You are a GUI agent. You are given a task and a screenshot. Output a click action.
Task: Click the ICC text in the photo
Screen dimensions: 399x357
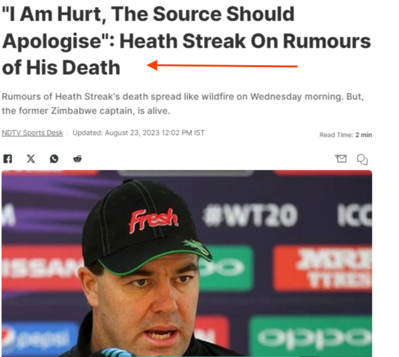click(x=354, y=215)
